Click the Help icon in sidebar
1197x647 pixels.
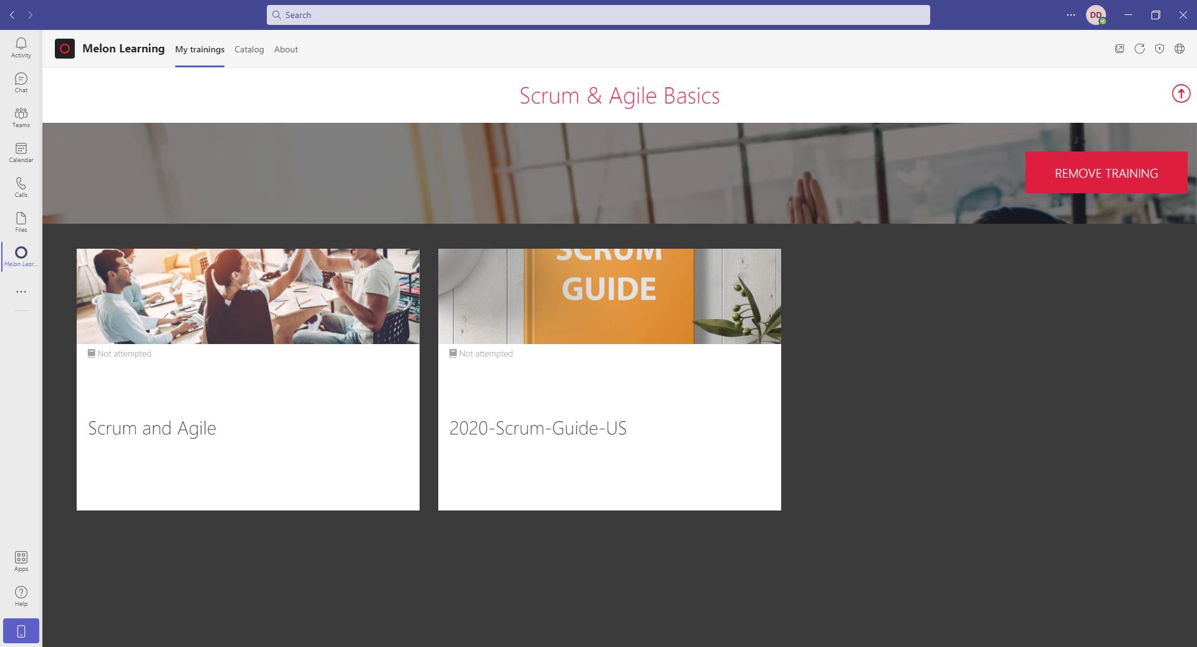[x=21, y=596]
